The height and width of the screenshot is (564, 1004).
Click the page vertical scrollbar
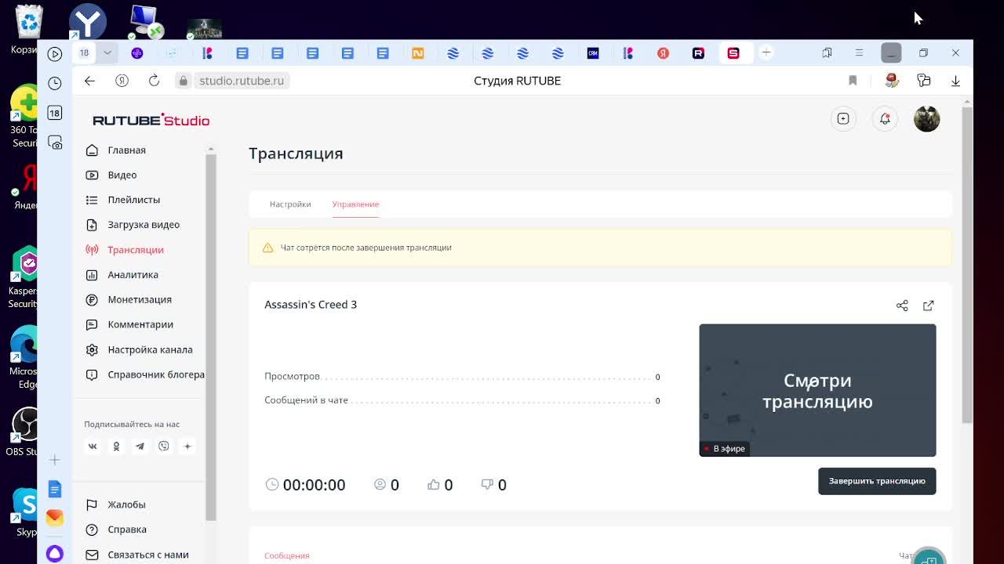pyautogui.click(x=967, y=266)
